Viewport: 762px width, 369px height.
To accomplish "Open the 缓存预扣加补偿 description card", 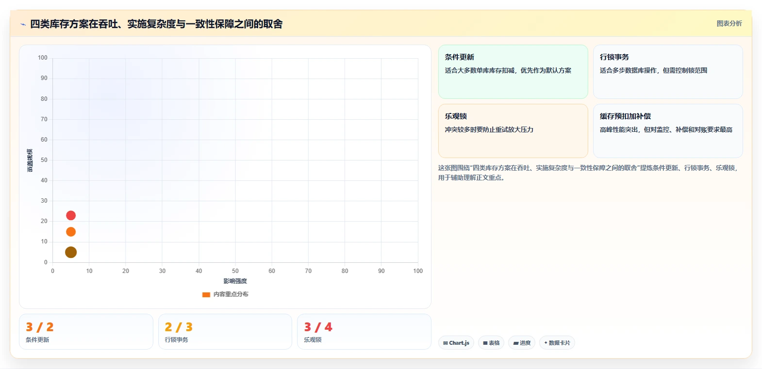I will (668, 131).
